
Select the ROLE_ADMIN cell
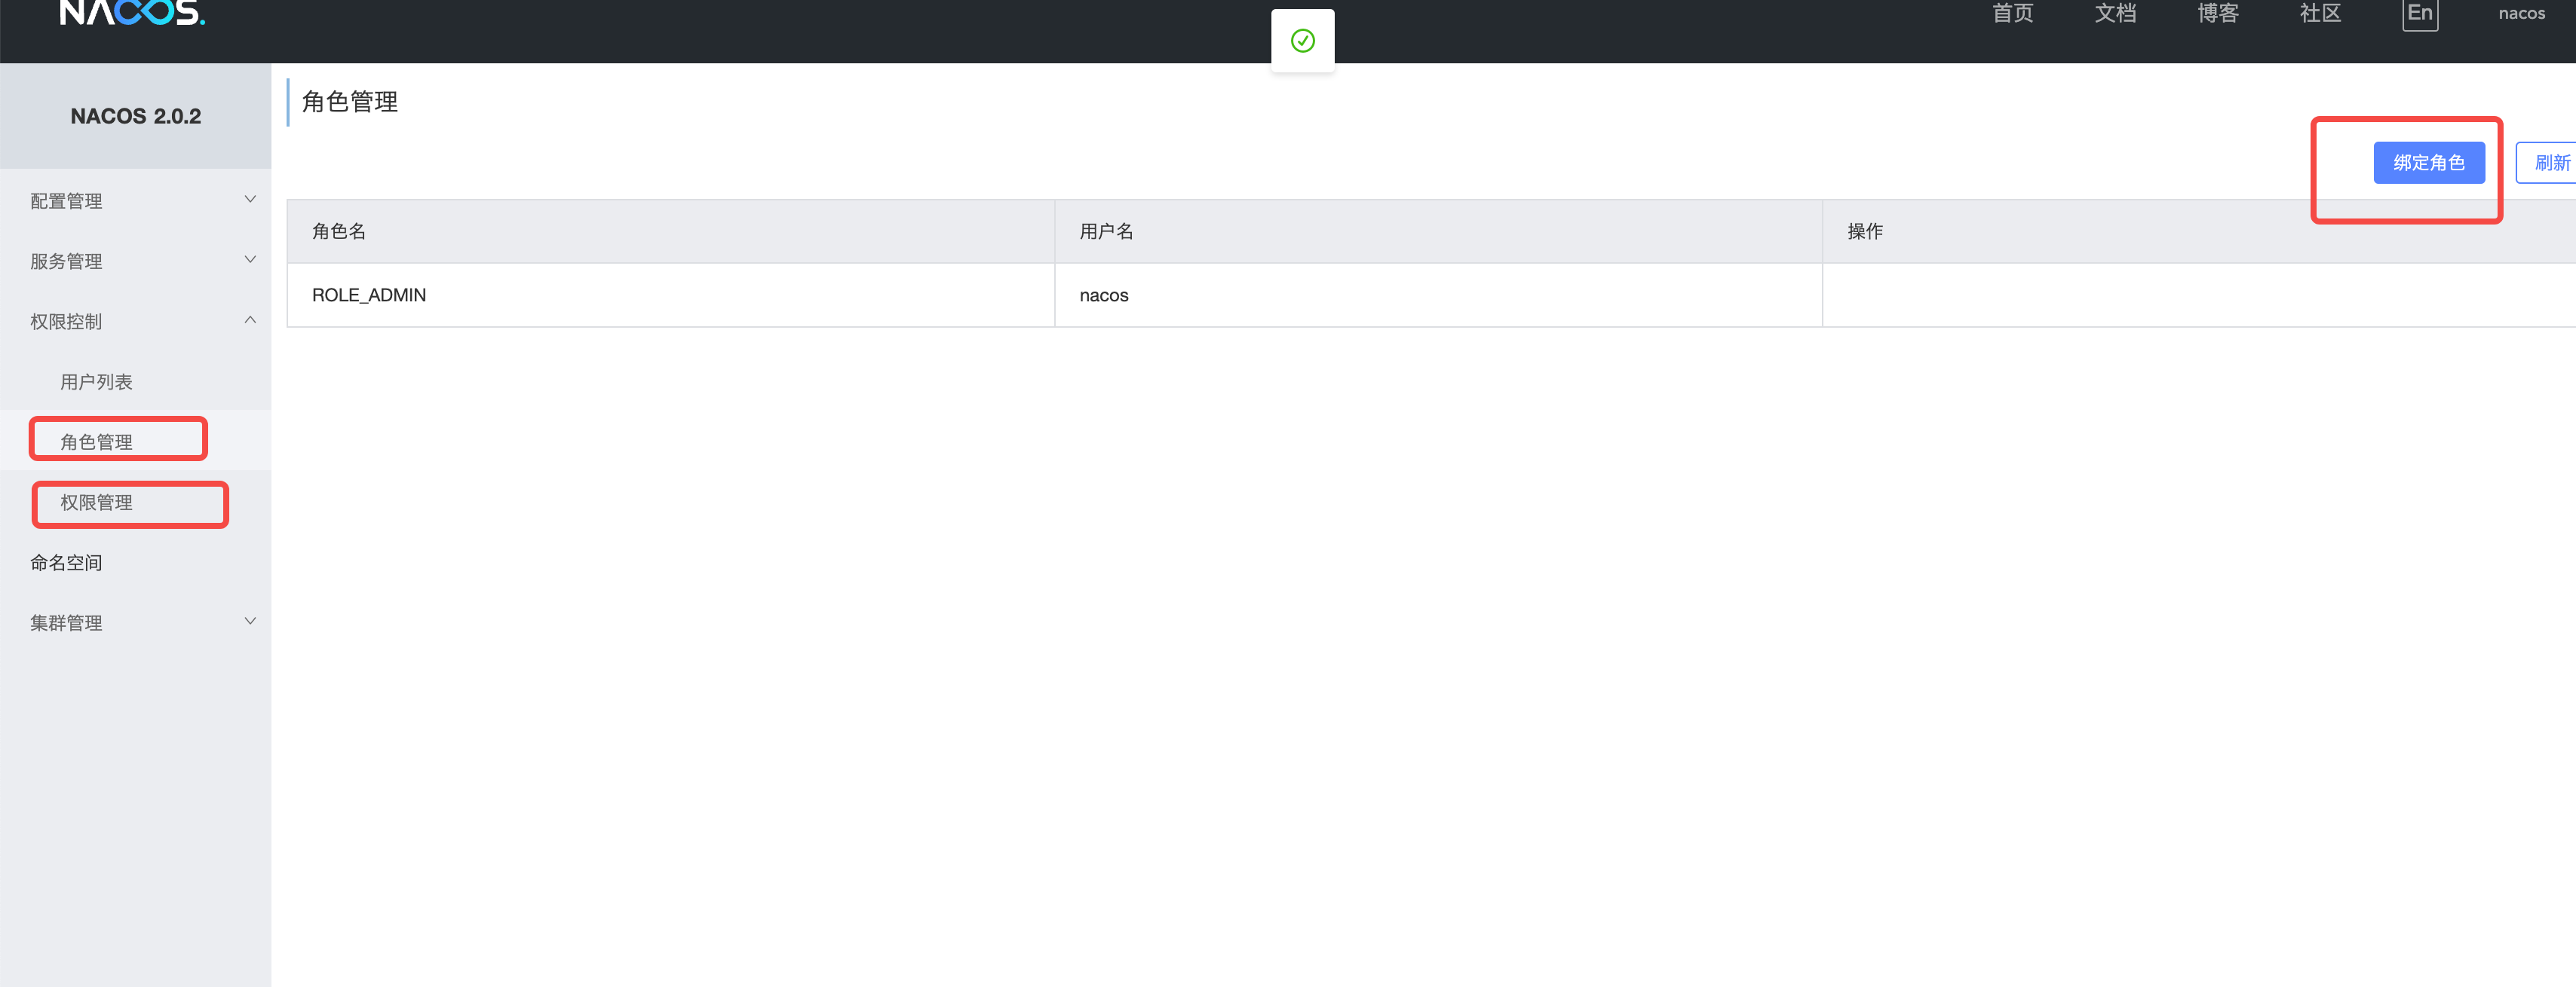coord(670,295)
